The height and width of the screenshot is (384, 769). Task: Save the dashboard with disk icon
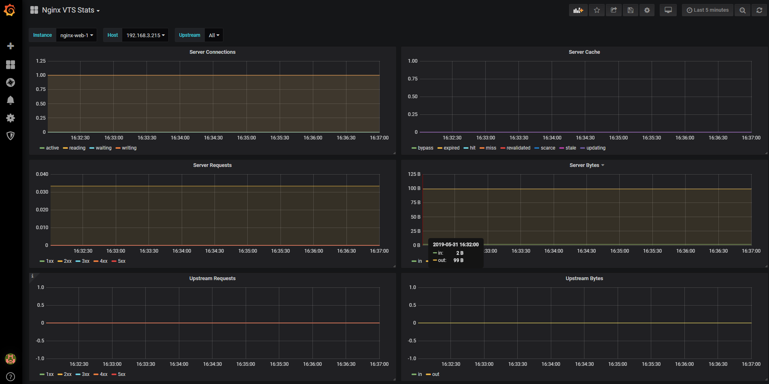[x=630, y=10]
